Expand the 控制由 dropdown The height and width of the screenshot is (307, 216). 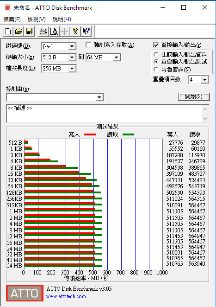(x=99, y=97)
